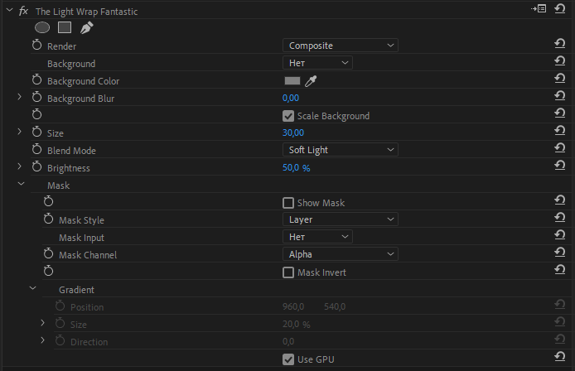Create an ellipse mask
Screen dimensions: 575x371
coord(42,28)
